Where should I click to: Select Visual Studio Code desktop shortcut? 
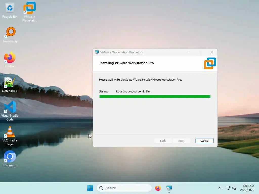pyautogui.click(x=10, y=111)
